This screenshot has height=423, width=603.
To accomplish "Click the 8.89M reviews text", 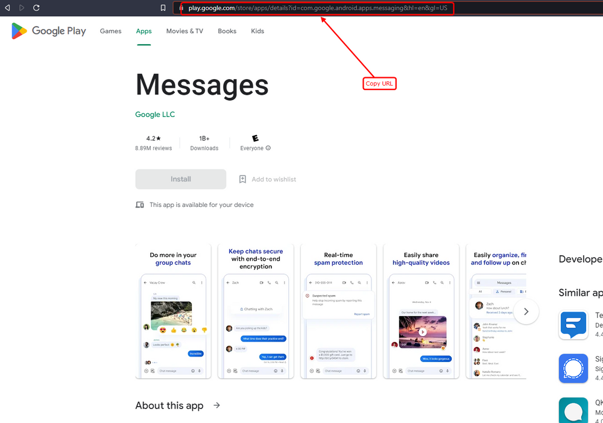I will (x=153, y=148).
